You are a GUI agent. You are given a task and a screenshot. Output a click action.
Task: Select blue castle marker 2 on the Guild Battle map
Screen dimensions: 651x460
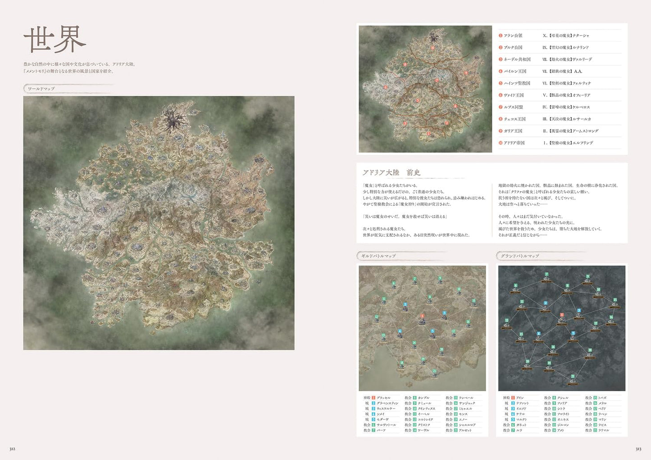(x=405, y=305)
